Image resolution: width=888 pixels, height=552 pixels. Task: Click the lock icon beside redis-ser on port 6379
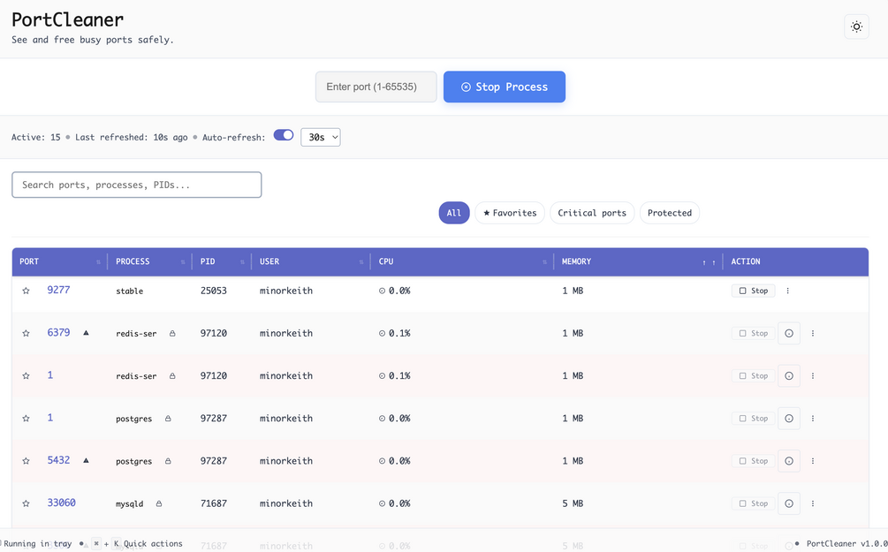tap(172, 334)
